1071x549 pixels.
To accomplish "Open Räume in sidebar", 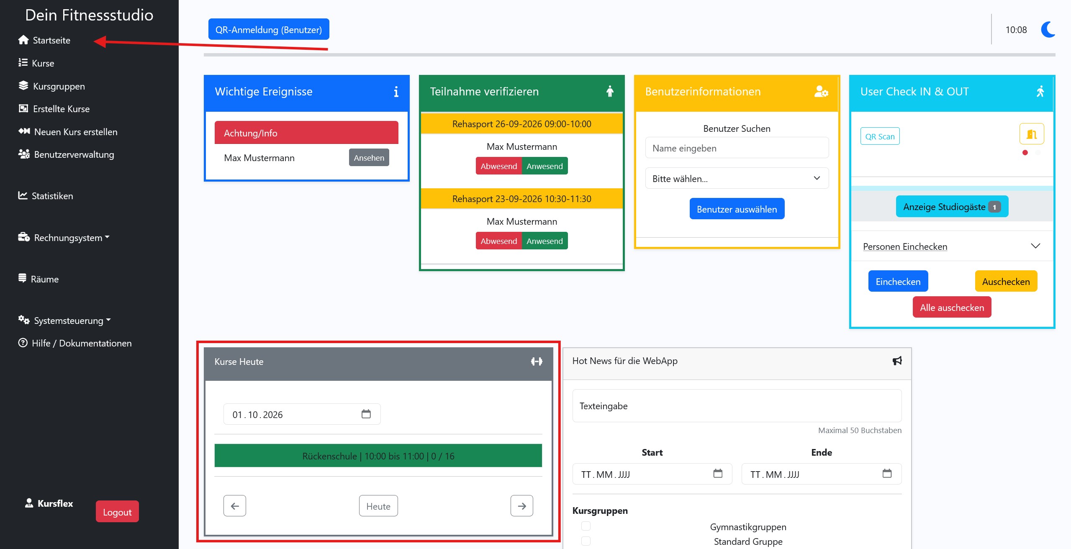I will (39, 279).
